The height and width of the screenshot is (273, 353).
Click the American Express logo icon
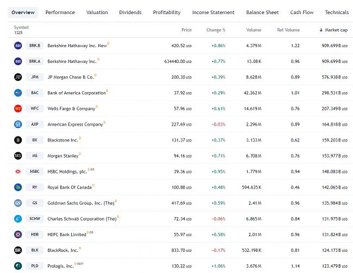pyautogui.click(x=18, y=124)
